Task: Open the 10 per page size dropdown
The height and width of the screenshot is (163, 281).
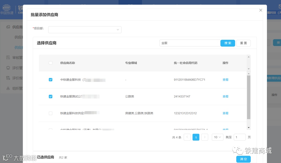Action: click(x=217, y=137)
